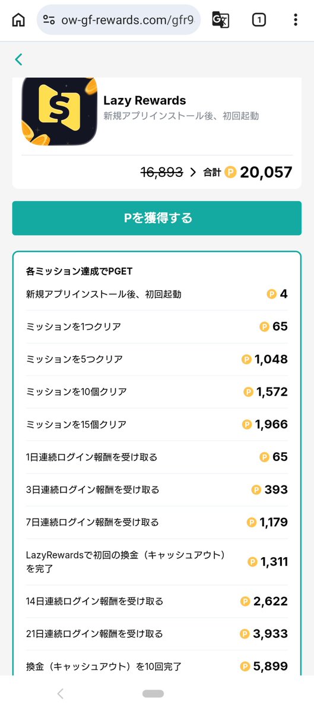Viewport: 314px width, 712px height.
Task: Tap the Lazy Rewards title text
Action: pos(145,100)
